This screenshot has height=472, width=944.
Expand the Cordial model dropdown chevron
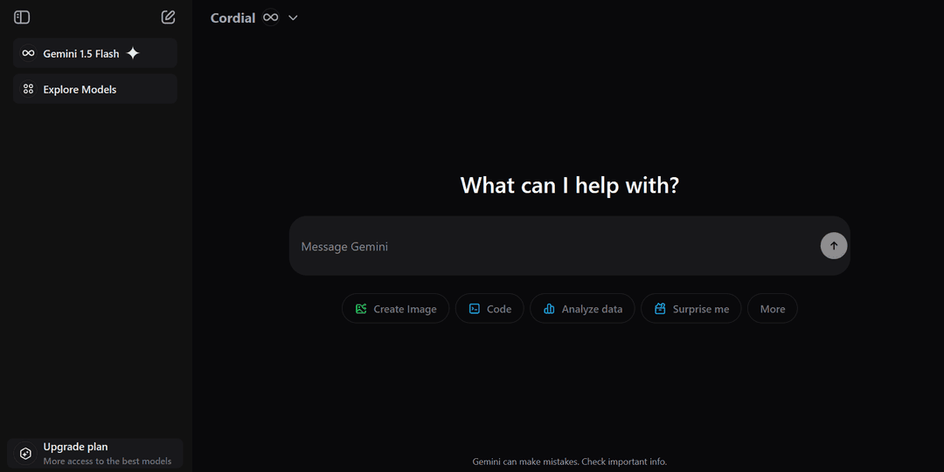293,18
